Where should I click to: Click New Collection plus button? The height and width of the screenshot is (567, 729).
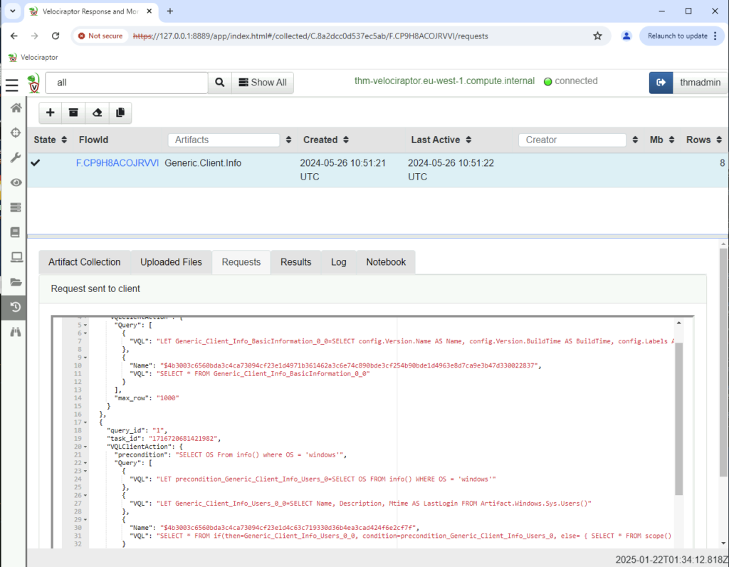pyautogui.click(x=51, y=113)
